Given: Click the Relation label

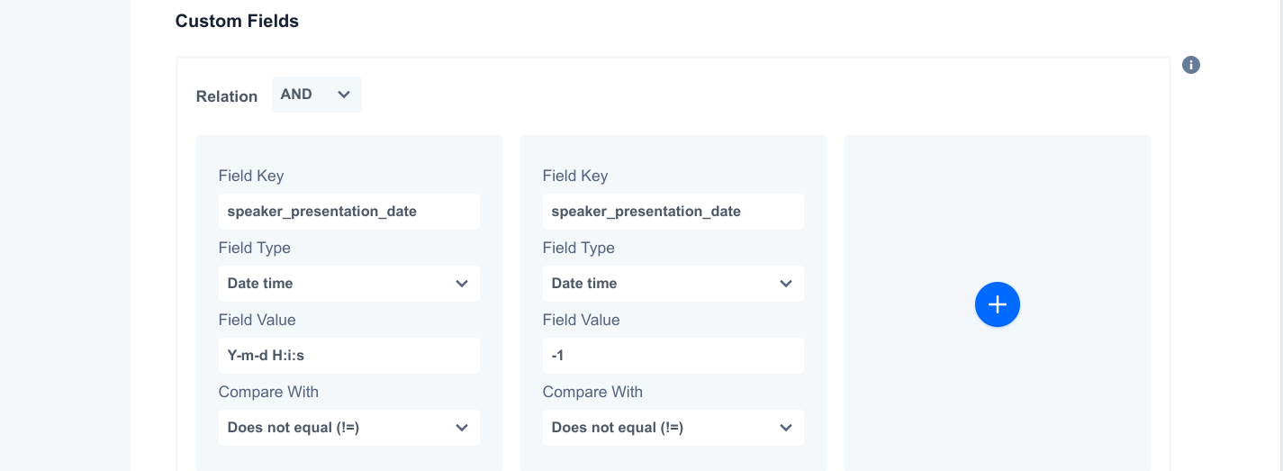Looking at the screenshot, I should coord(227,96).
